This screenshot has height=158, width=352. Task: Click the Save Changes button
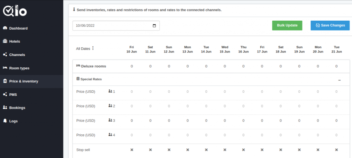coord(330,25)
